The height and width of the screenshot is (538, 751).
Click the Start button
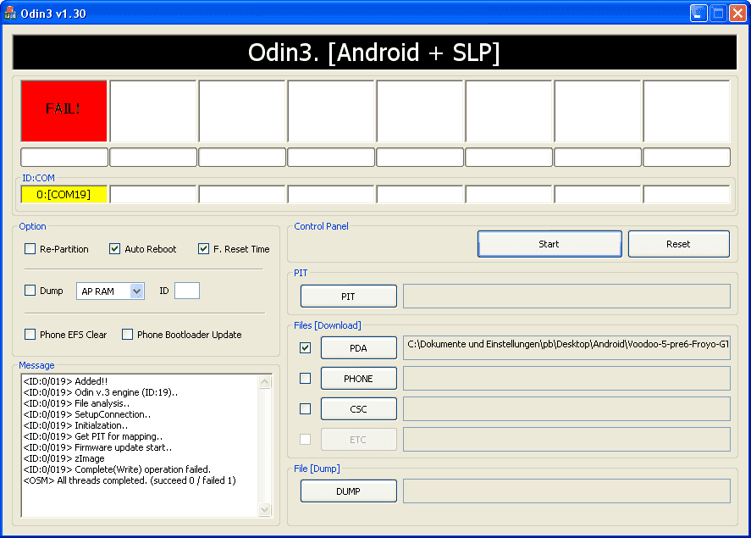click(x=549, y=244)
